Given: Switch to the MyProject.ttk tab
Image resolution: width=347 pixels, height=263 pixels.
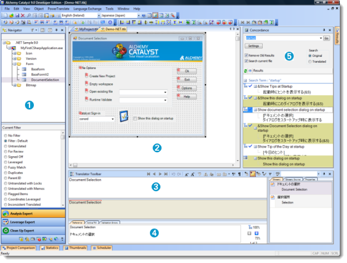Looking at the screenshot, I should pyautogui.click(x=86, y=29).
